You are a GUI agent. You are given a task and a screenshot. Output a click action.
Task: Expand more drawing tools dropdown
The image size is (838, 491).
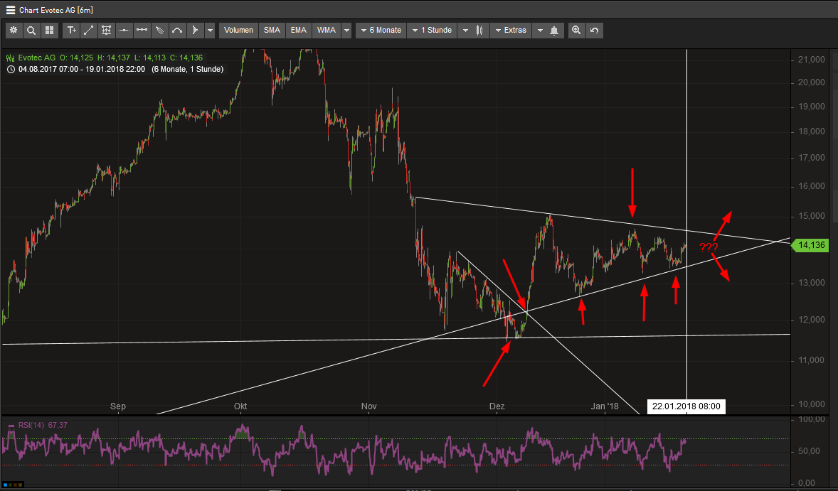[x=210, y=31]
